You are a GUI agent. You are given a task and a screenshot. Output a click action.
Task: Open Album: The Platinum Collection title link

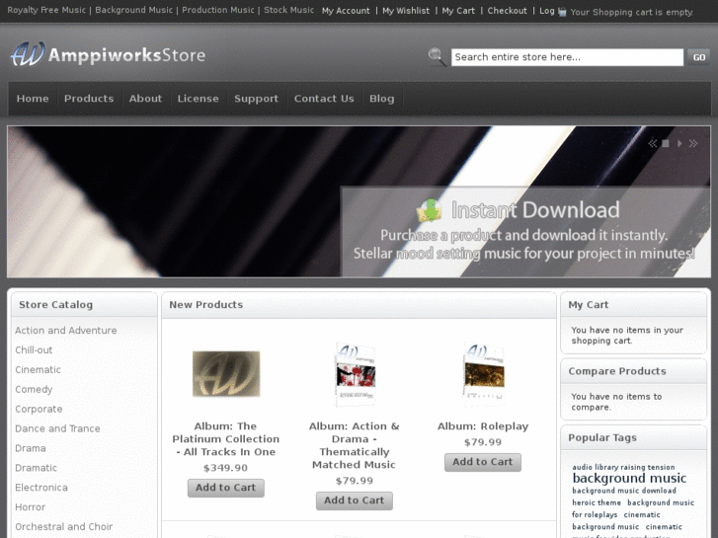click(x=226, y=438)
